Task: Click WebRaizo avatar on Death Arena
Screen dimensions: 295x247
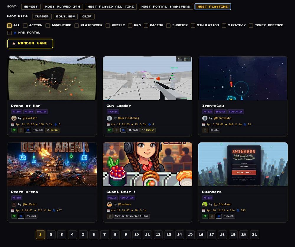Action: coord(14,204)
